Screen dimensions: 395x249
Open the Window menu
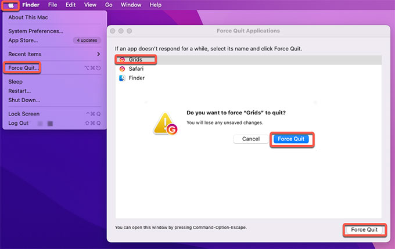click(131, 5)
